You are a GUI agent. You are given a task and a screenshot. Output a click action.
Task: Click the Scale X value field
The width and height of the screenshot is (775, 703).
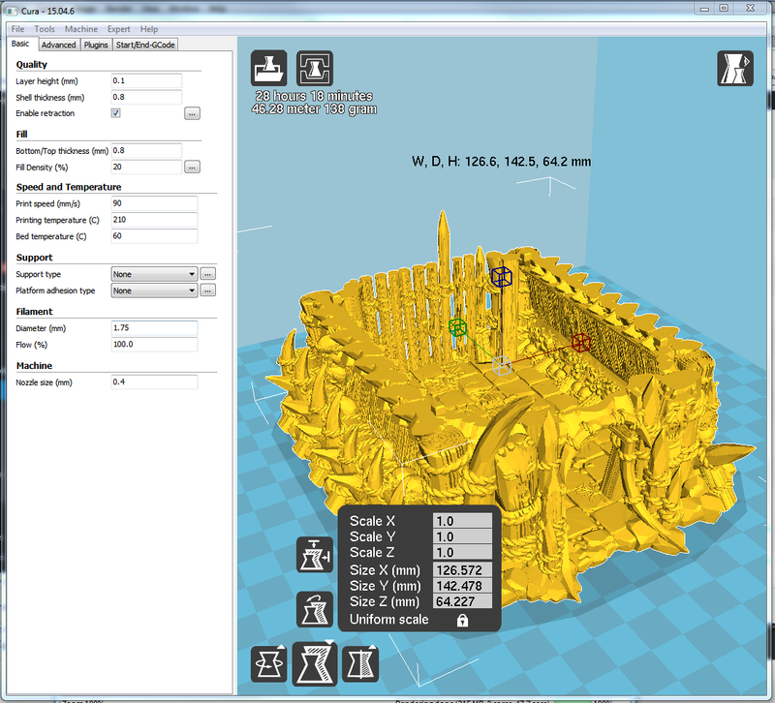[x=462, y=521]
